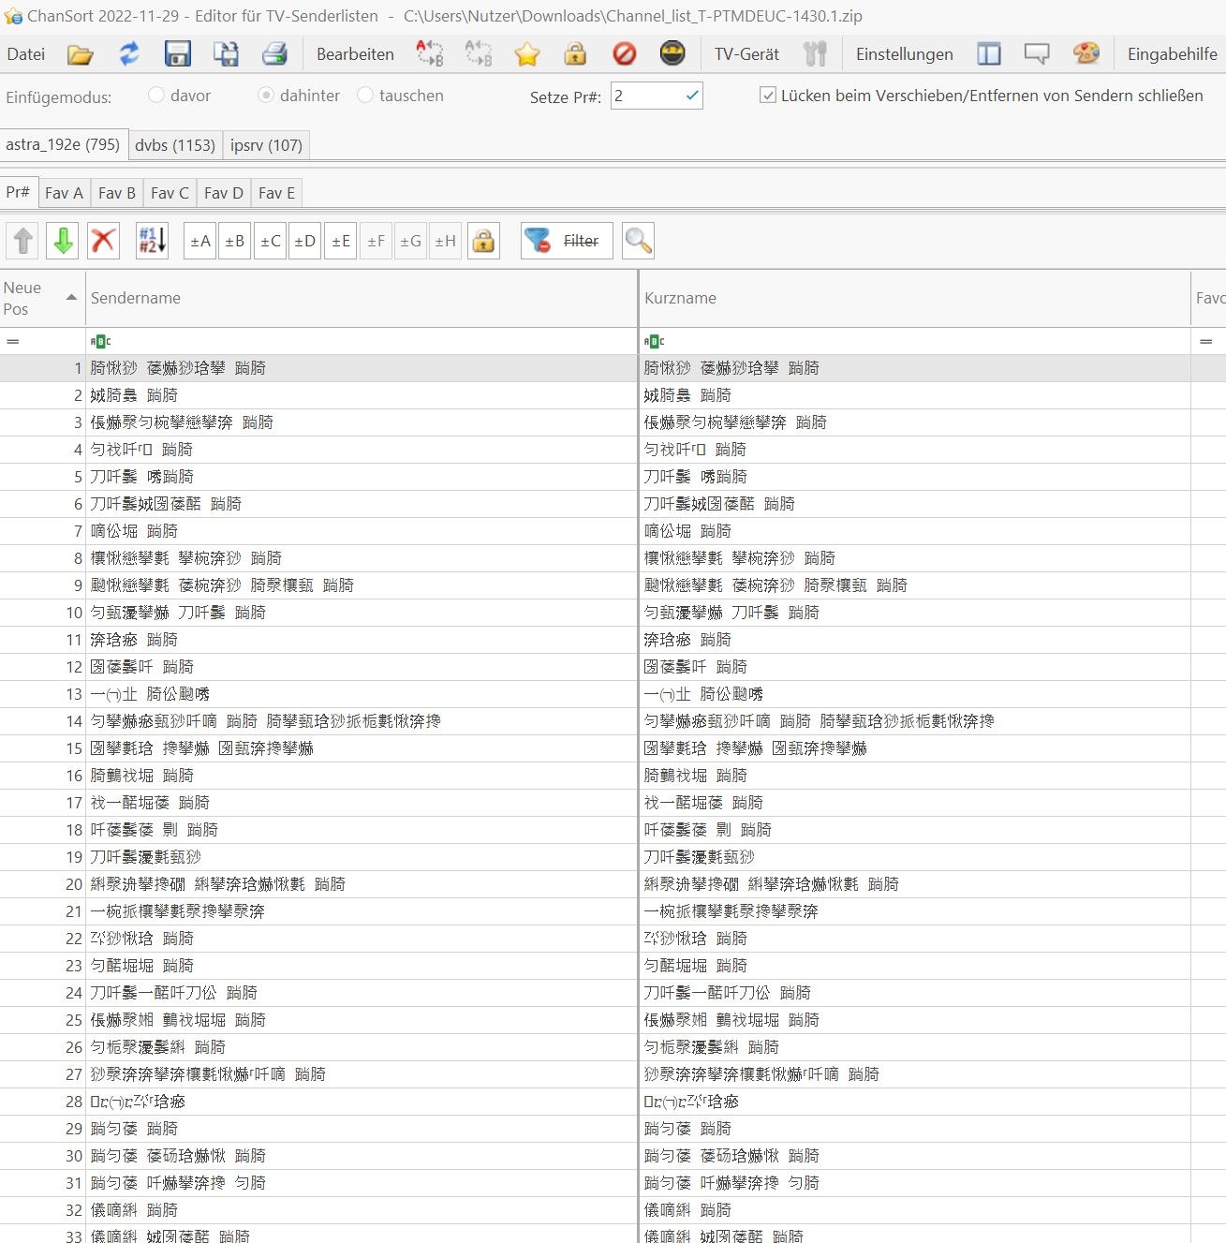Select the Pr# list tab
This screenshot has height=1243, width=1226.
pos(18,192)
